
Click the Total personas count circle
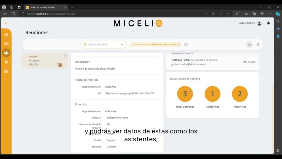185,94
